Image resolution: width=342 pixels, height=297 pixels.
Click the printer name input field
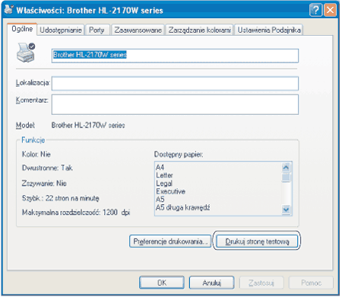175,56
